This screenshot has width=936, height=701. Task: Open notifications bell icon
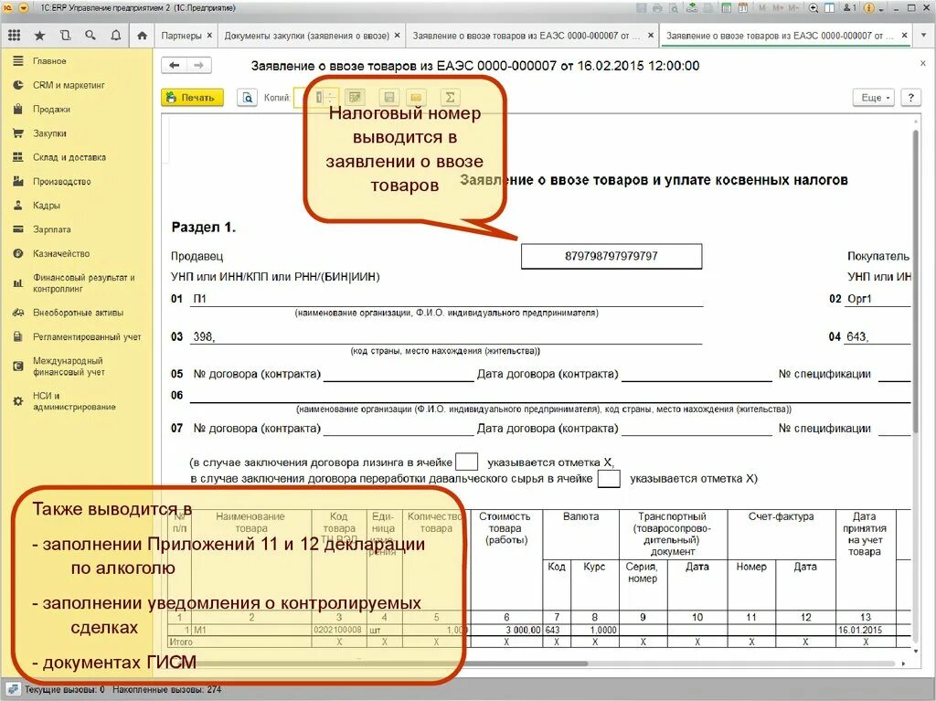[x=116, y=36]
